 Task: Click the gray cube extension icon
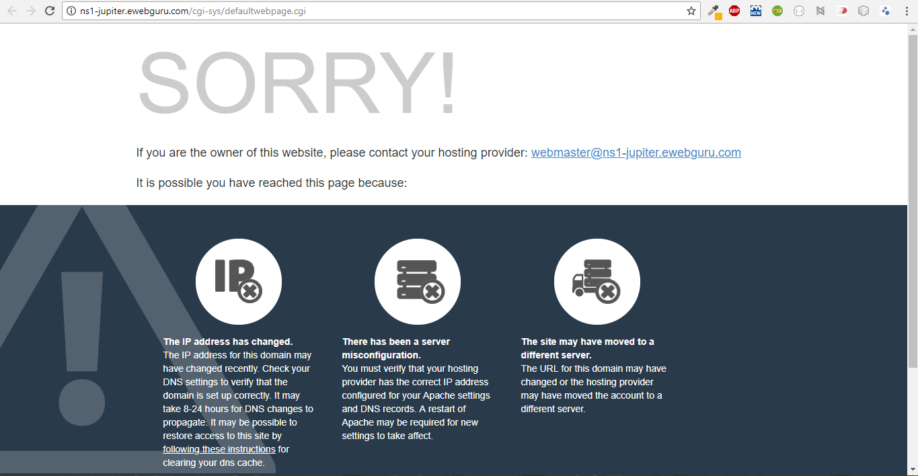click(x=864, y=11)
